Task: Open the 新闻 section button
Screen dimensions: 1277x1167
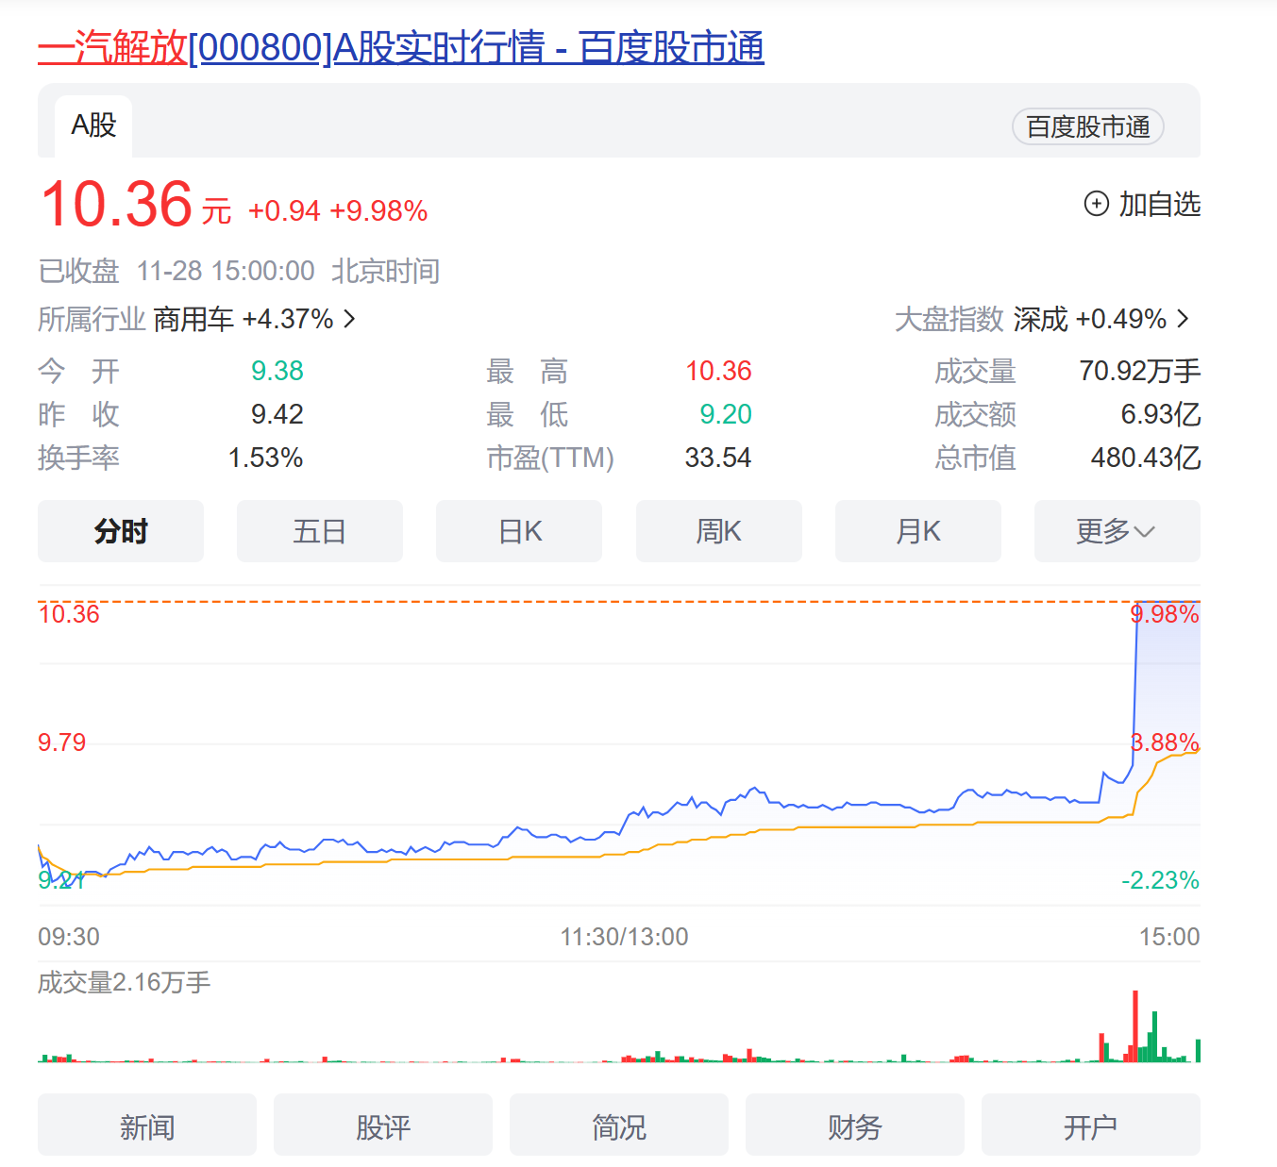Action: click(147, 1125)
